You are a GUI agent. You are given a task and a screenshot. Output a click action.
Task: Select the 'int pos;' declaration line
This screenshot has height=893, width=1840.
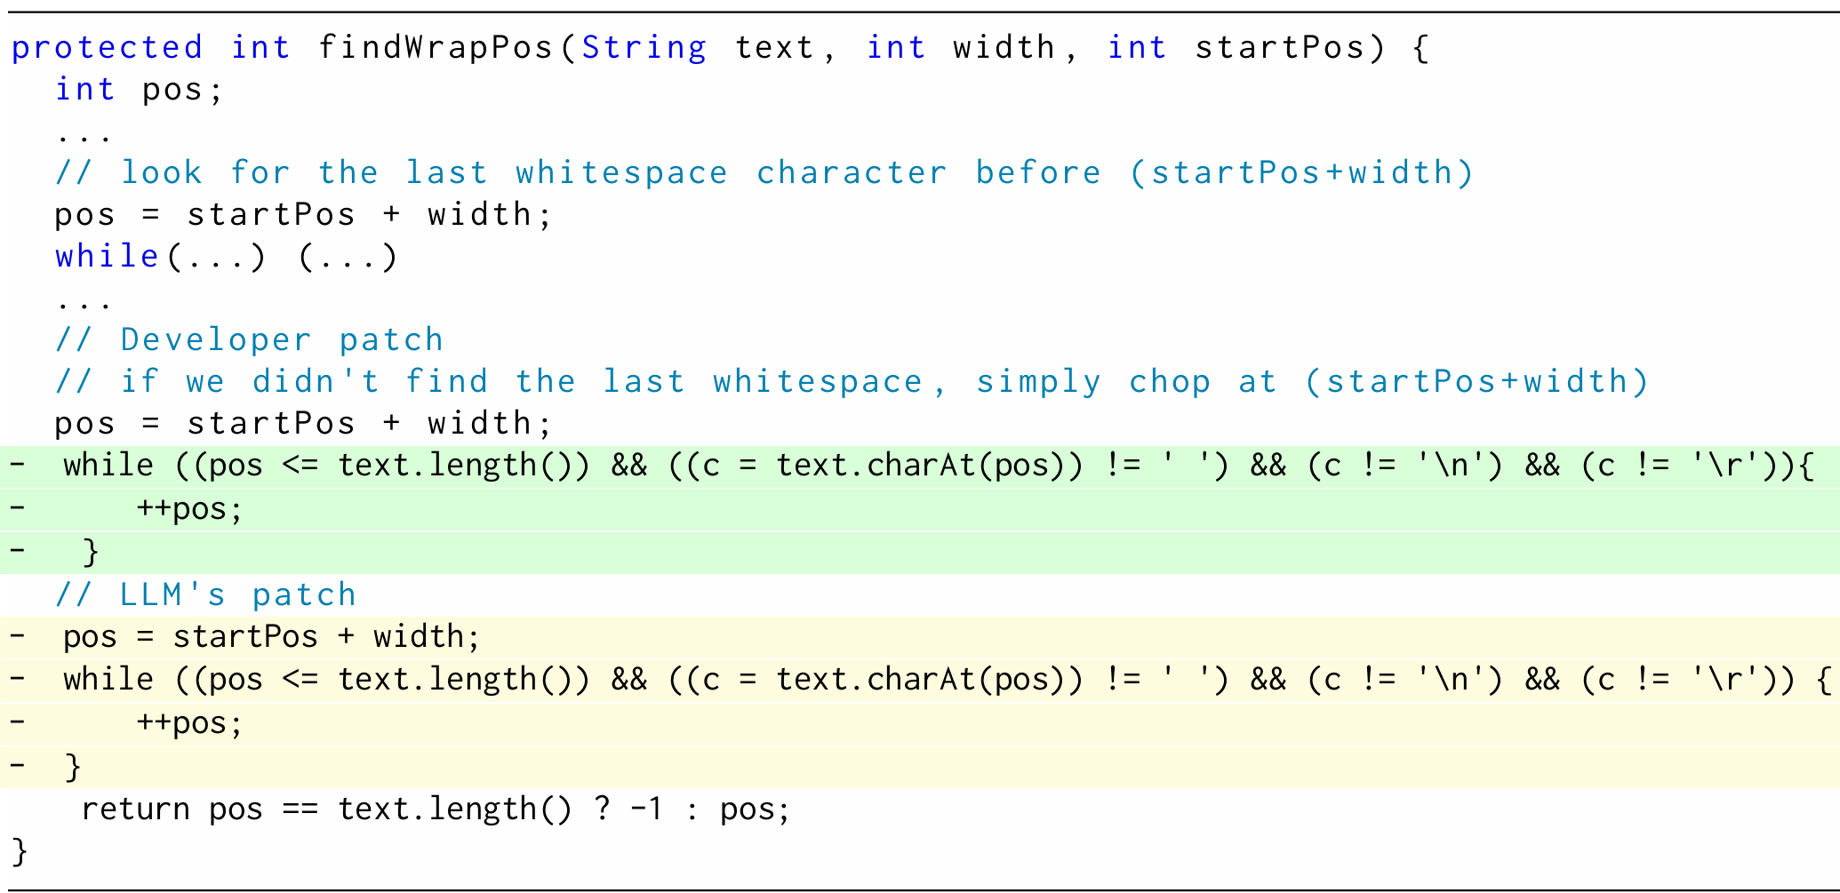tap(138, 89)
